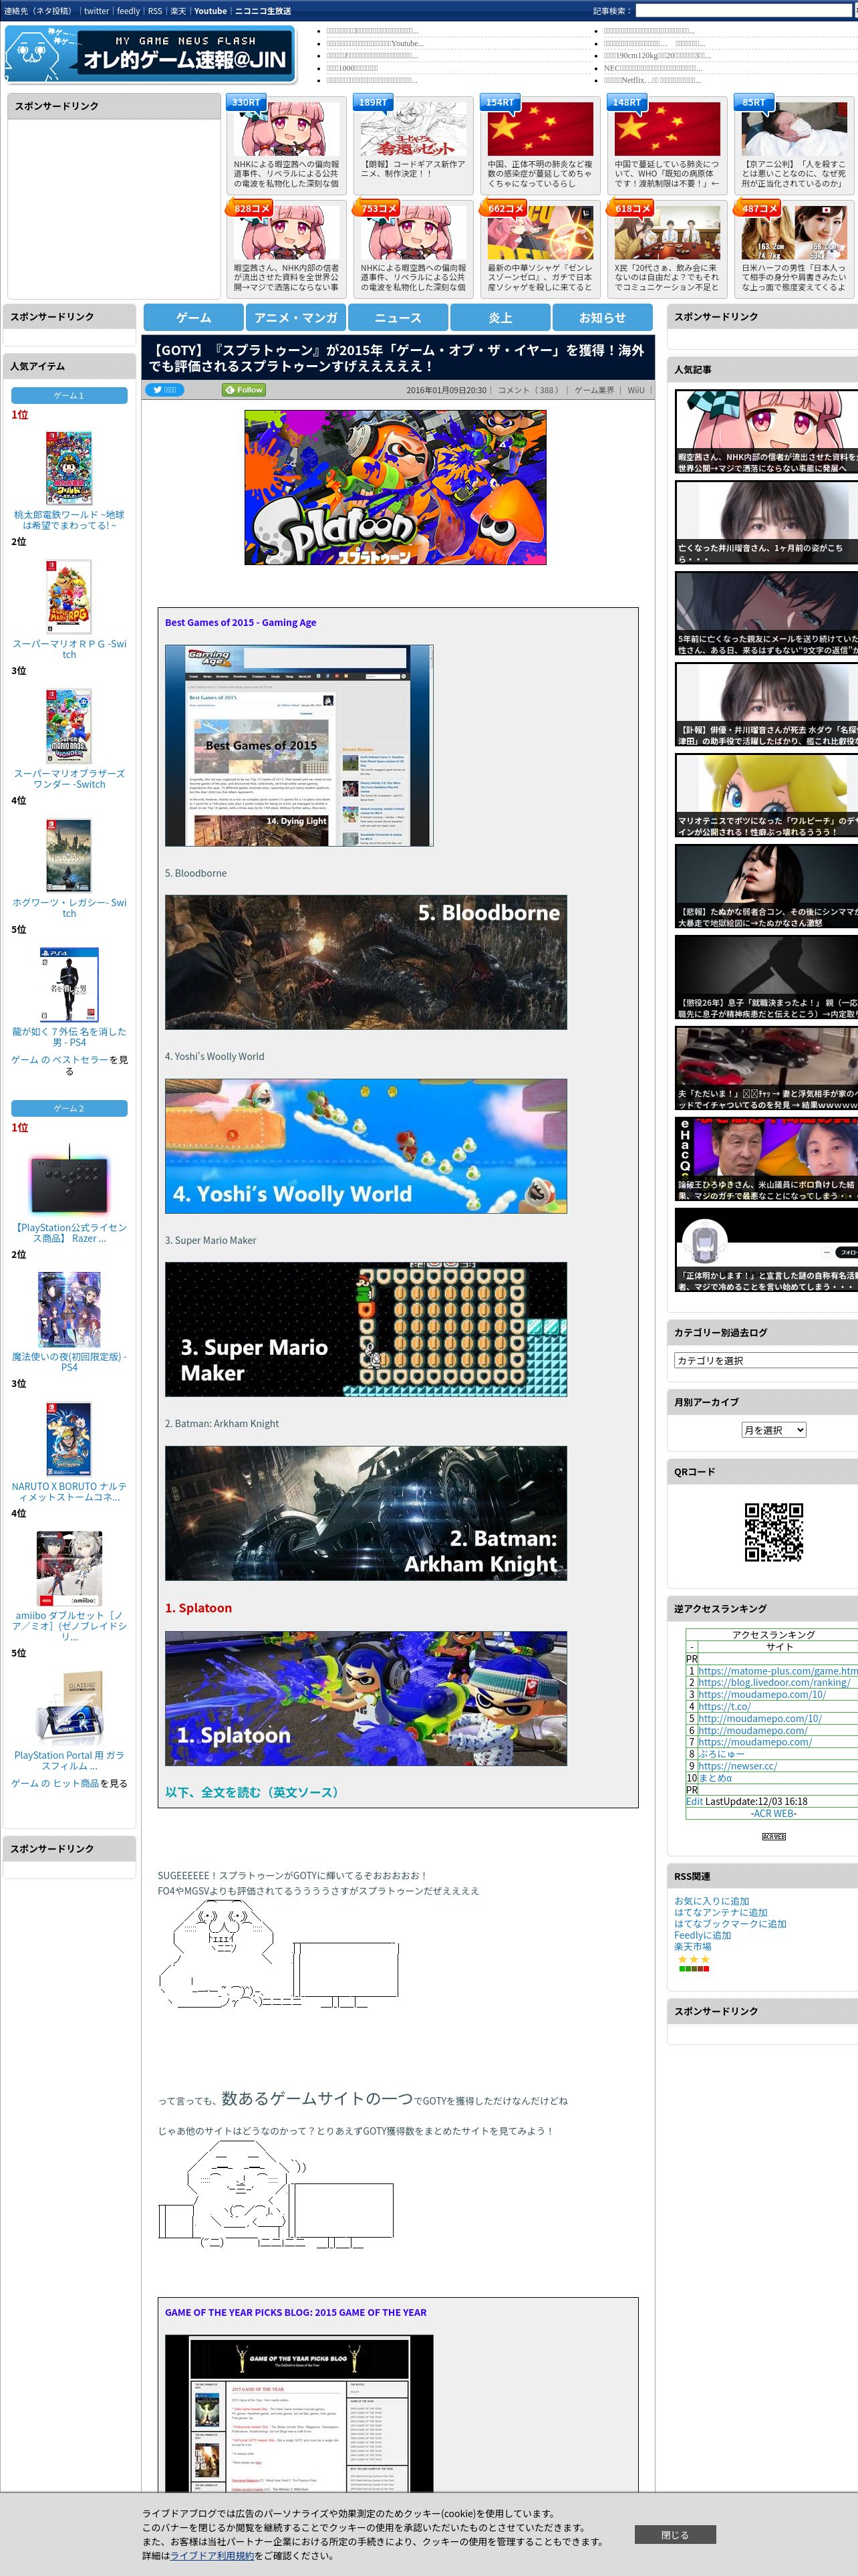Open matome-plus.com ranking link

click(778, 1670)
